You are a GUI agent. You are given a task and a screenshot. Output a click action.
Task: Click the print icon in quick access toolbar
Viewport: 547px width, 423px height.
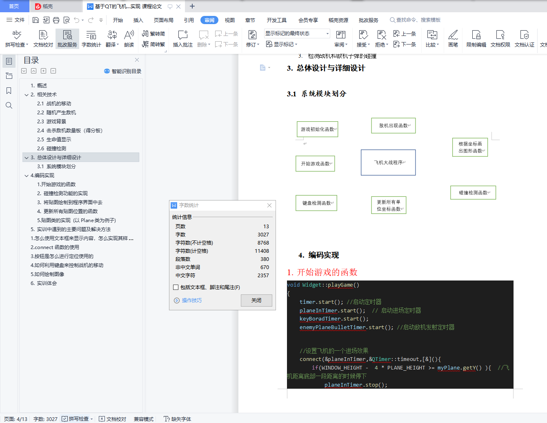click(56, 20)
